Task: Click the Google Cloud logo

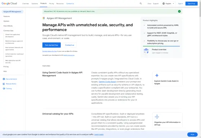Action: point(9,4)
